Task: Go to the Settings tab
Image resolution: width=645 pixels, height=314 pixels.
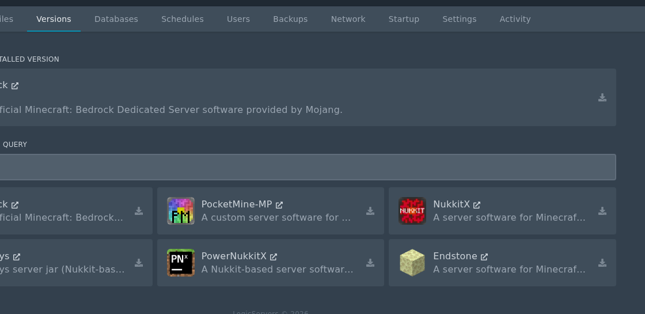Action: (x=459, y=19)
